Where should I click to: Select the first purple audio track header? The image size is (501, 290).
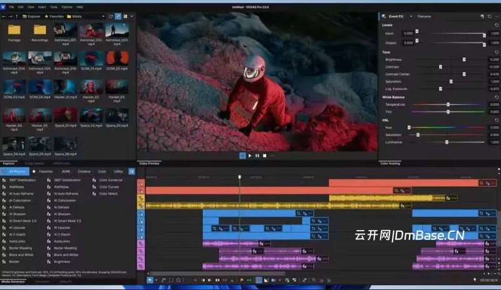(141, 244)
